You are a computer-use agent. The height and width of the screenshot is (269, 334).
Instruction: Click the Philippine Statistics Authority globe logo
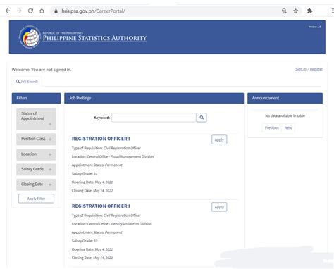[30, 37]
